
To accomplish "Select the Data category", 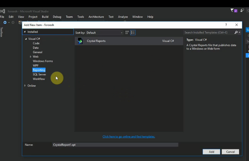I will 36,48.
